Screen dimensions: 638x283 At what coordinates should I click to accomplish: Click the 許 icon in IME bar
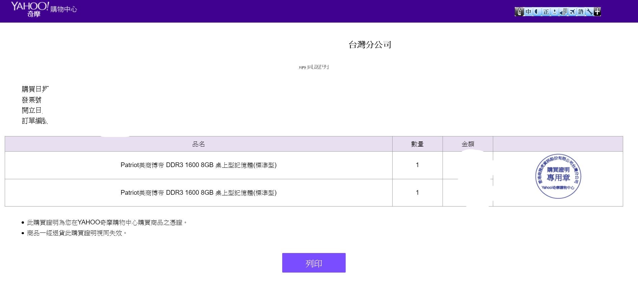(x=581, y=12)
